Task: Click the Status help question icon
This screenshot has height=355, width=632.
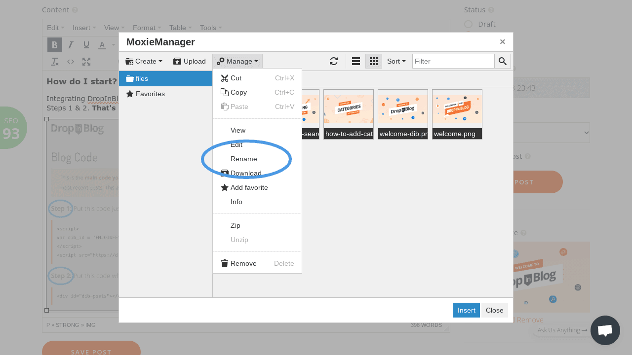Action: 491,10
